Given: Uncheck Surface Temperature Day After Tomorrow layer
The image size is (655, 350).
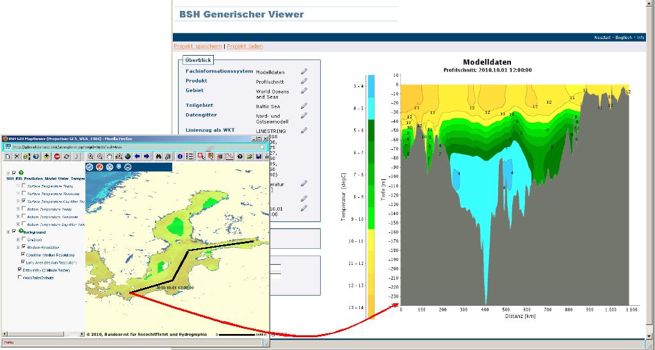Looking at the screenshot, I should pos(24,200).
